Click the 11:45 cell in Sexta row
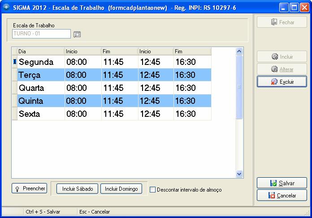312x218 pixels. click(x=120, y=114)
